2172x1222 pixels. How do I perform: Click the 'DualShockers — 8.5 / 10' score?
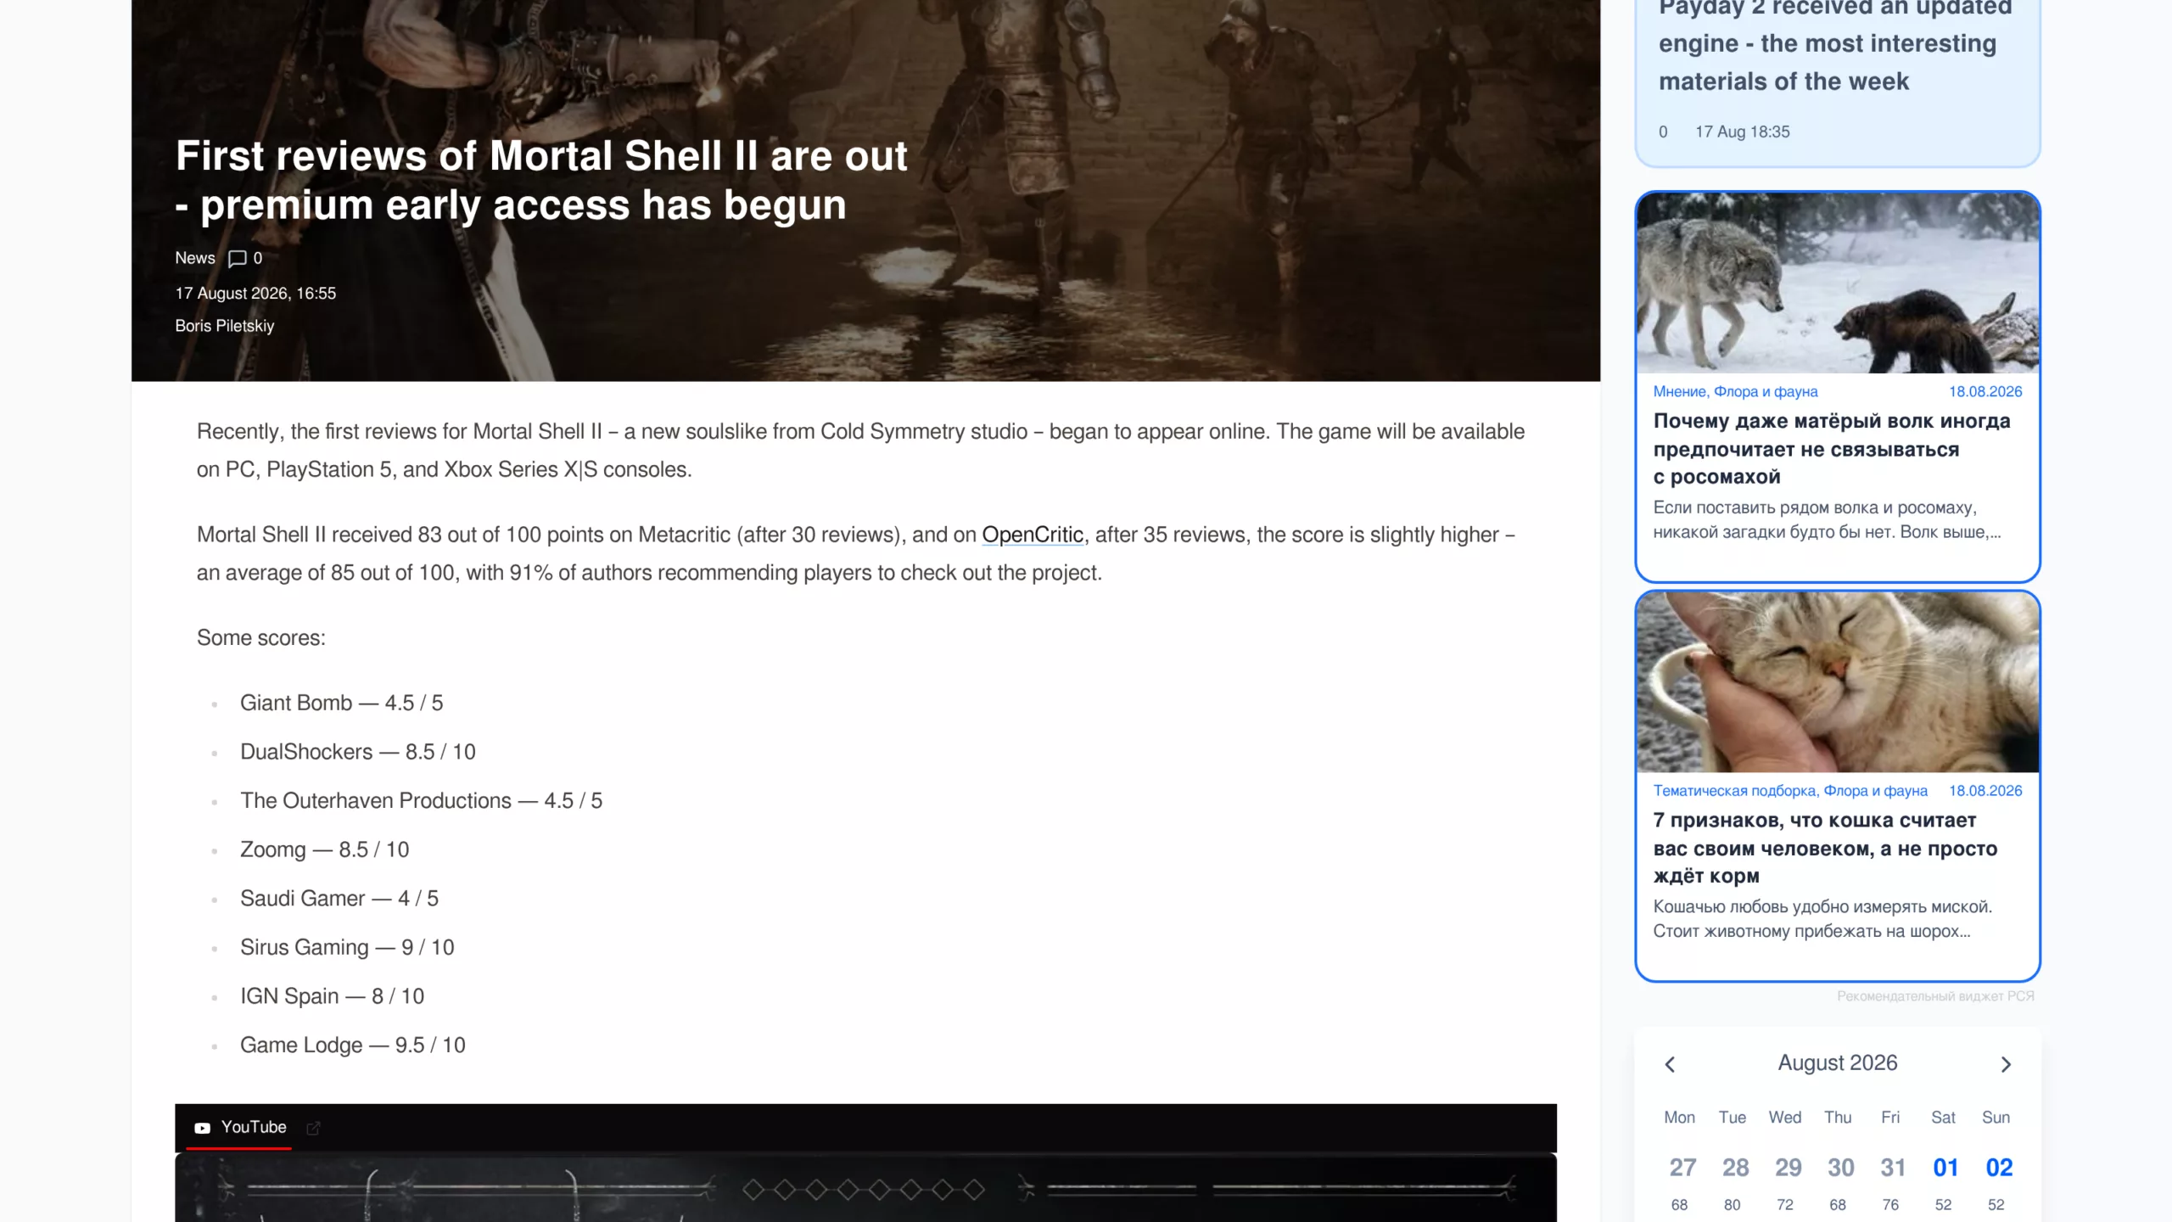[358, 752]
